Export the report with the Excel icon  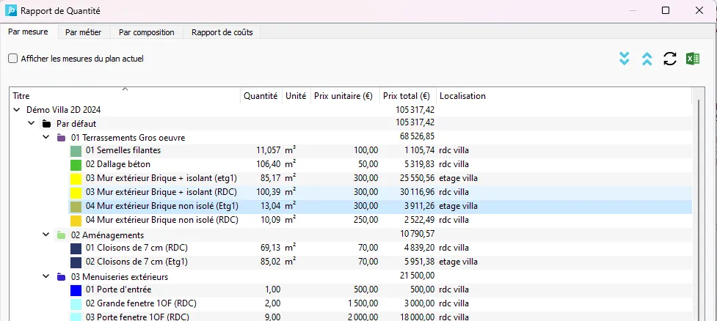691,59
